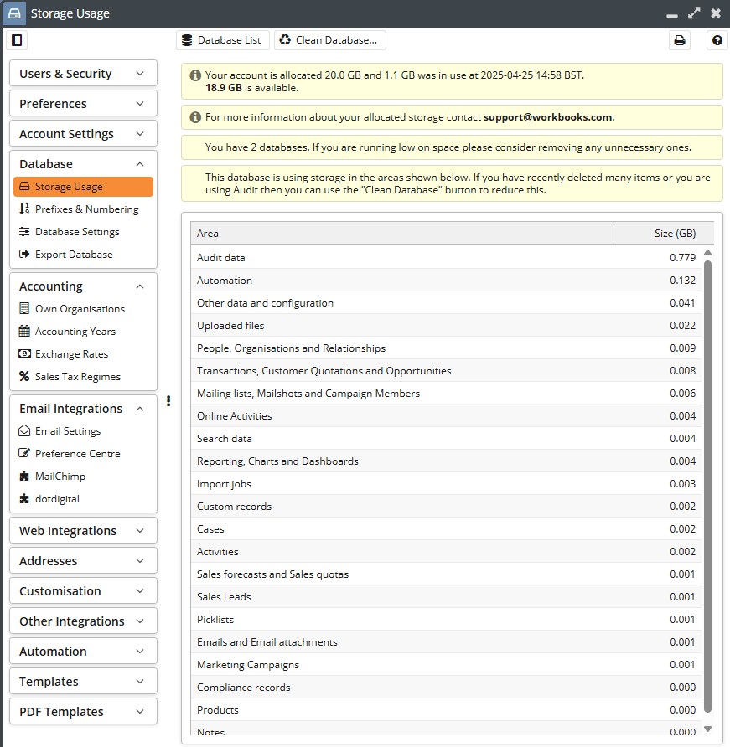Expand the Other Integrations section
Viewport: 730px width, 747px height.
tap(84, 621)
